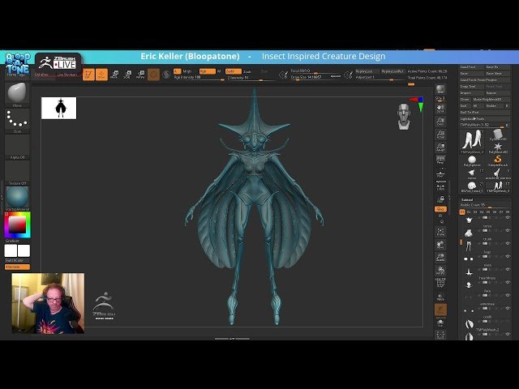Click the Scale transform icon
Screen dimensions: 519x389
127,75
